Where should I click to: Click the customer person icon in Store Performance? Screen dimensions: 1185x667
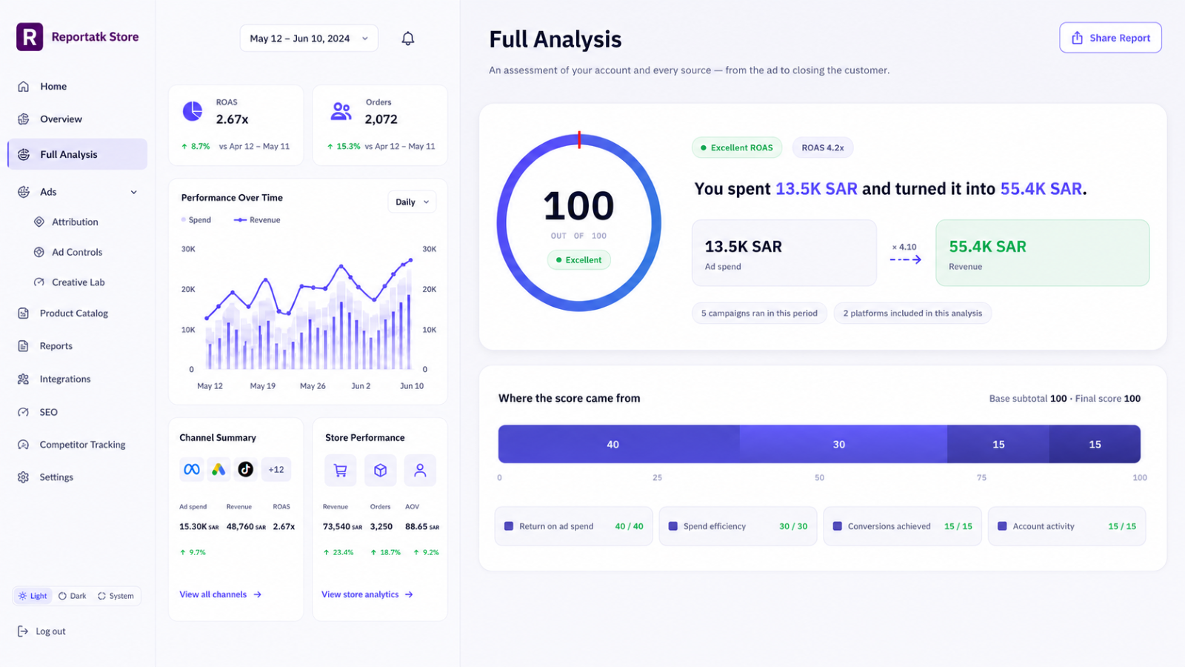point(420,470)
